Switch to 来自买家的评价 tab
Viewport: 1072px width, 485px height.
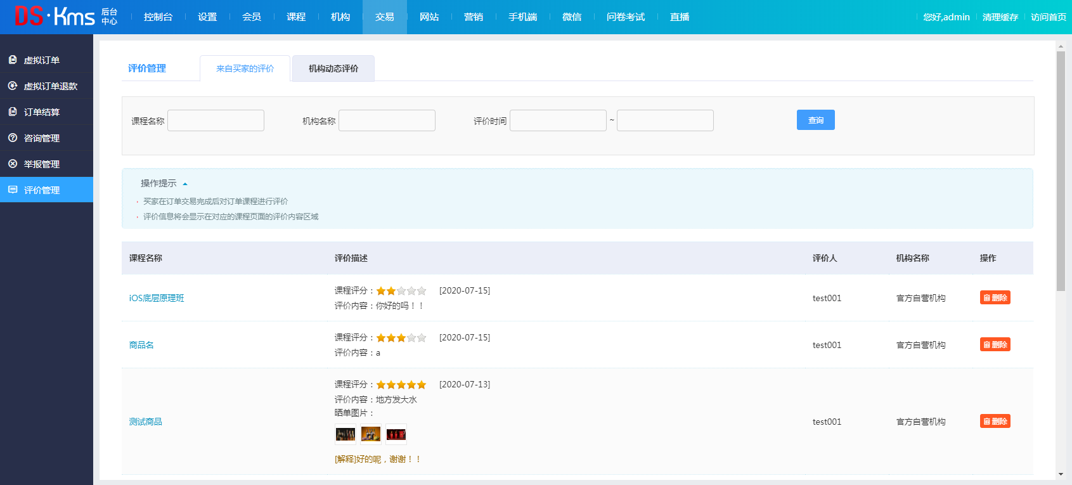tap(245, 68)
